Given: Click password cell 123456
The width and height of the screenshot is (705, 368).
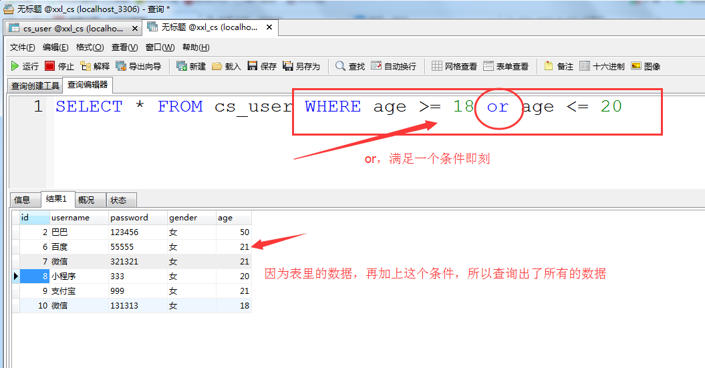Looking at the screenshot, I should click(138, 232).
